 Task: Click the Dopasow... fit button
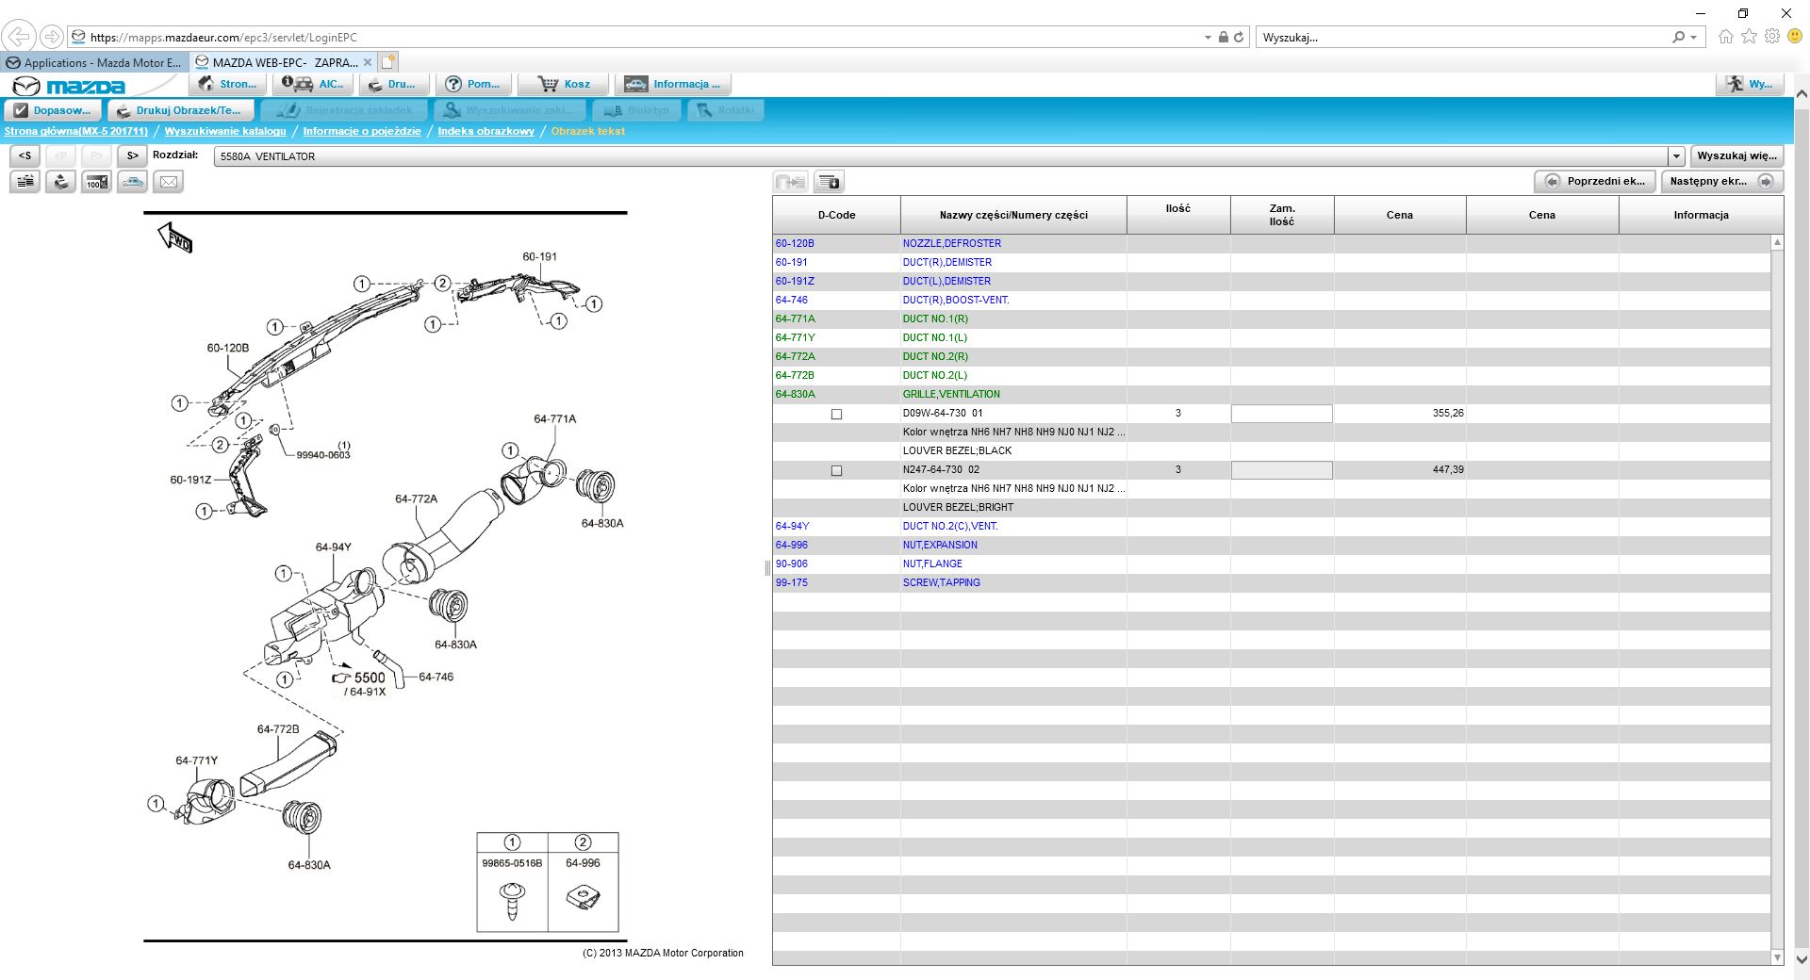[53, 110]
